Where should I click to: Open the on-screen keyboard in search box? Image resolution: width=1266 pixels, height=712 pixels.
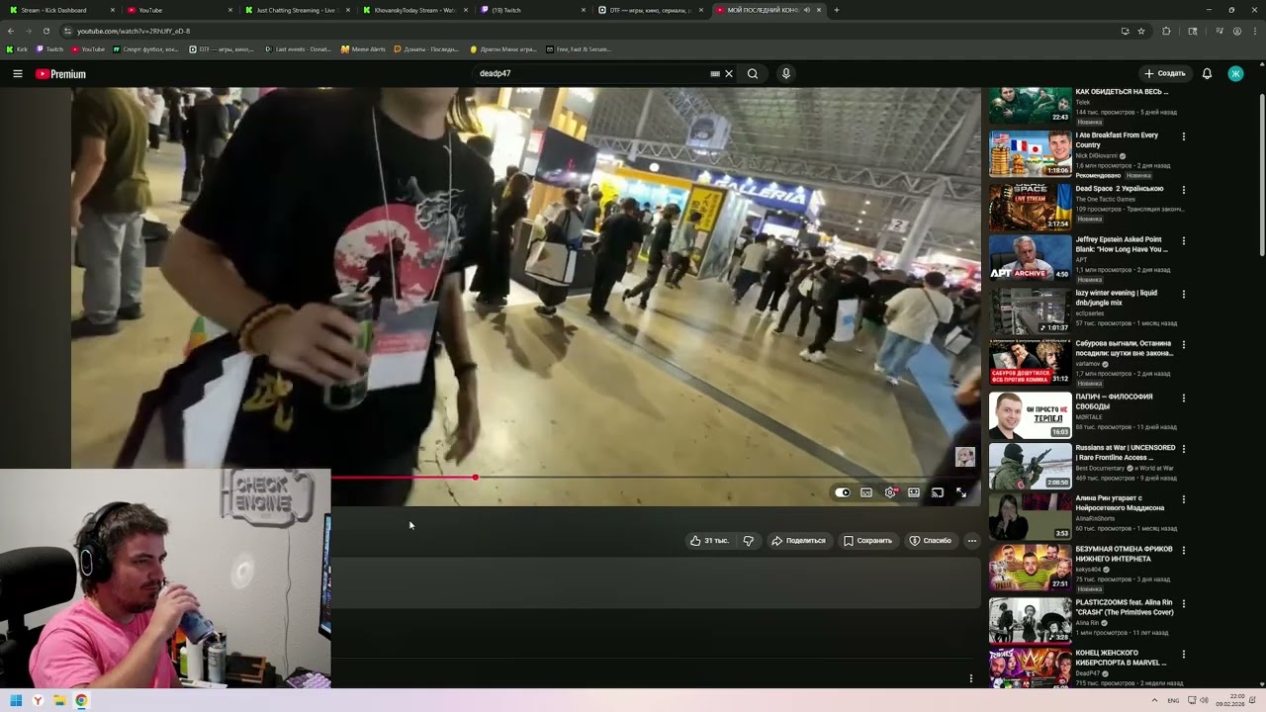pos(715,73)
